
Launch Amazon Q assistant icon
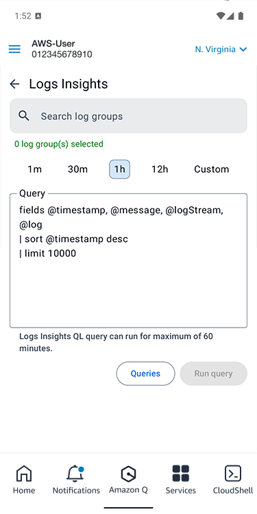click(129, 474)
